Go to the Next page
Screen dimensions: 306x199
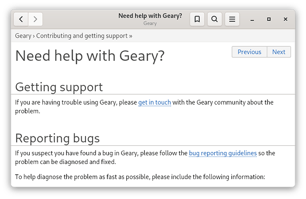(x=279, y=52)
